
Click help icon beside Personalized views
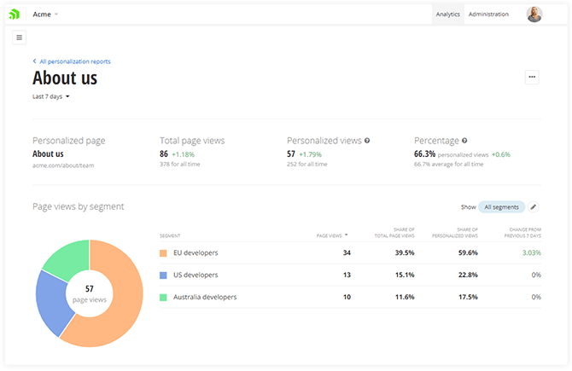[367, 141]
